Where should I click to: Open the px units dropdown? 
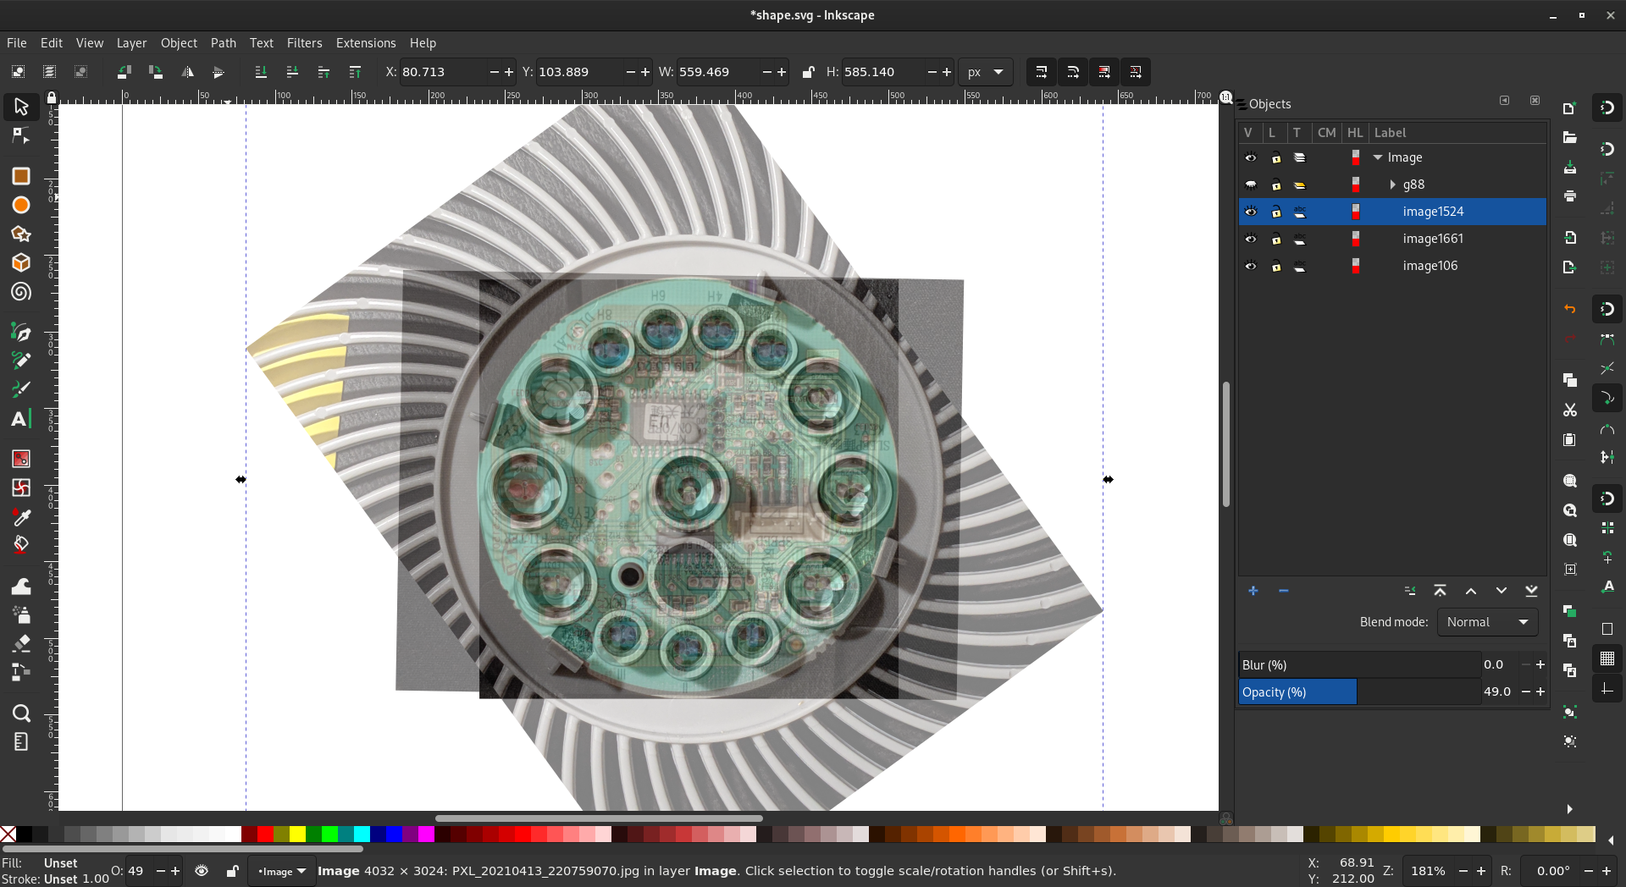985,72
